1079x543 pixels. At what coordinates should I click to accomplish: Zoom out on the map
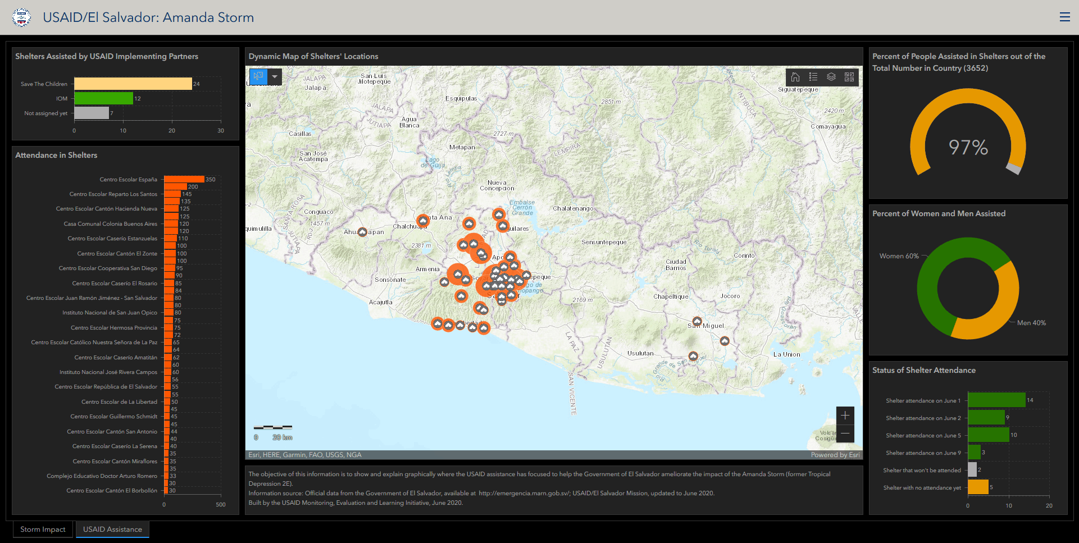pos(845,433)
